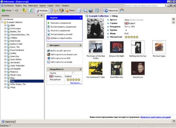
Task: Open the Brand New Day album thumbnail
Action: (x=117, y=68)
